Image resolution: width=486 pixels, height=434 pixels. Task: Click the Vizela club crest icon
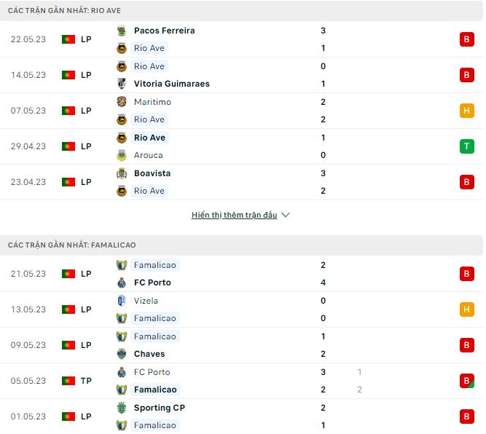pyautogui.click(x=122, y=301)
